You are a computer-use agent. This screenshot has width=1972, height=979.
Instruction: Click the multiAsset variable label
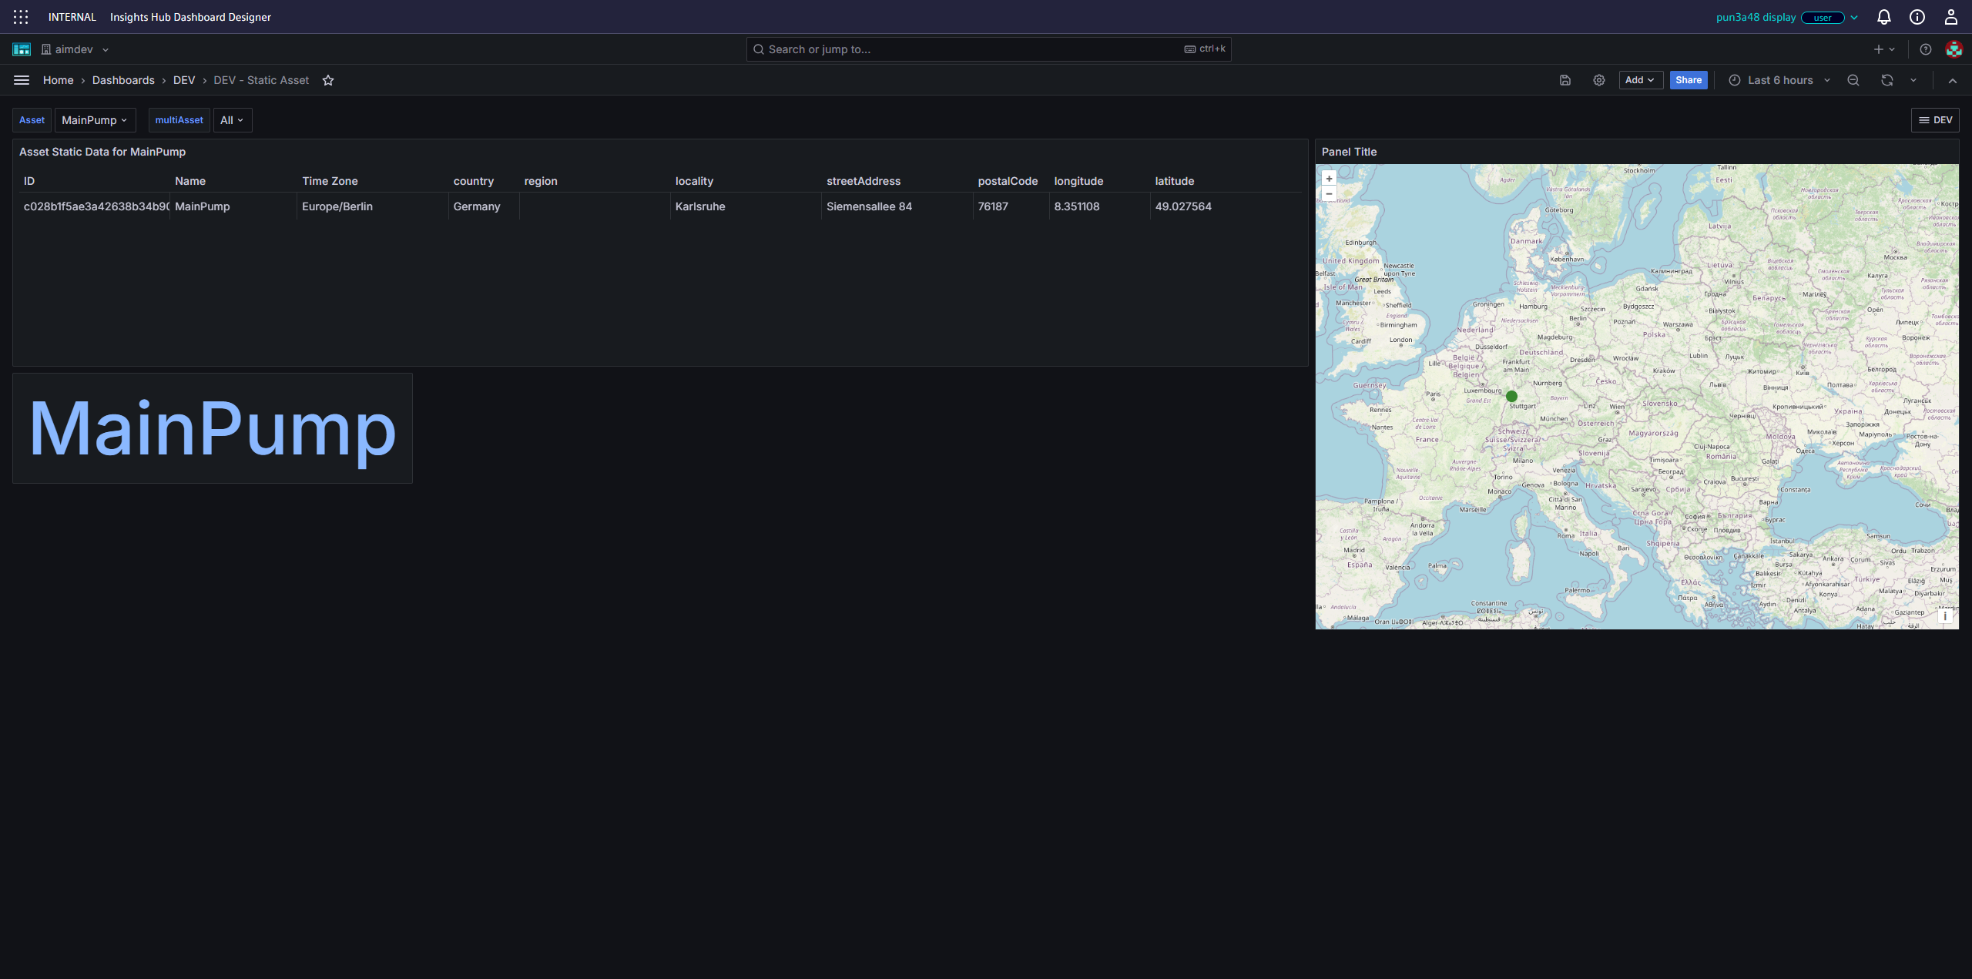[x=179, y=120]
